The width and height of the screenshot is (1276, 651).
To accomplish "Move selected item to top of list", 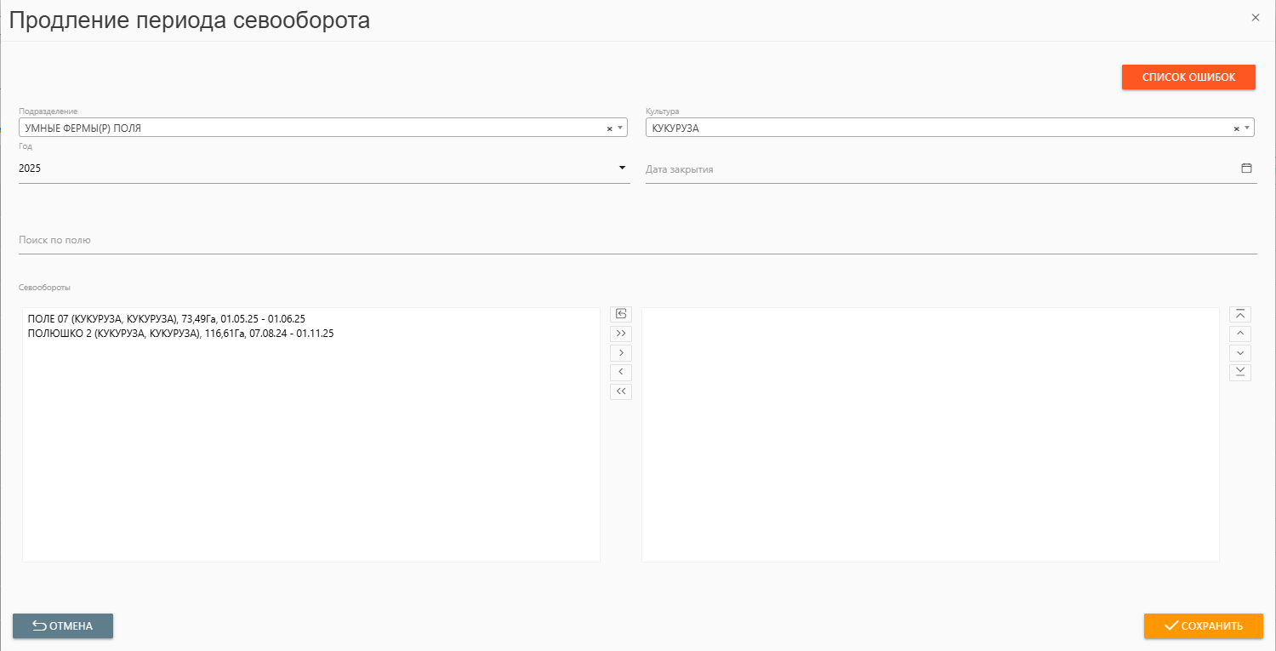I will pos(1240,314).
